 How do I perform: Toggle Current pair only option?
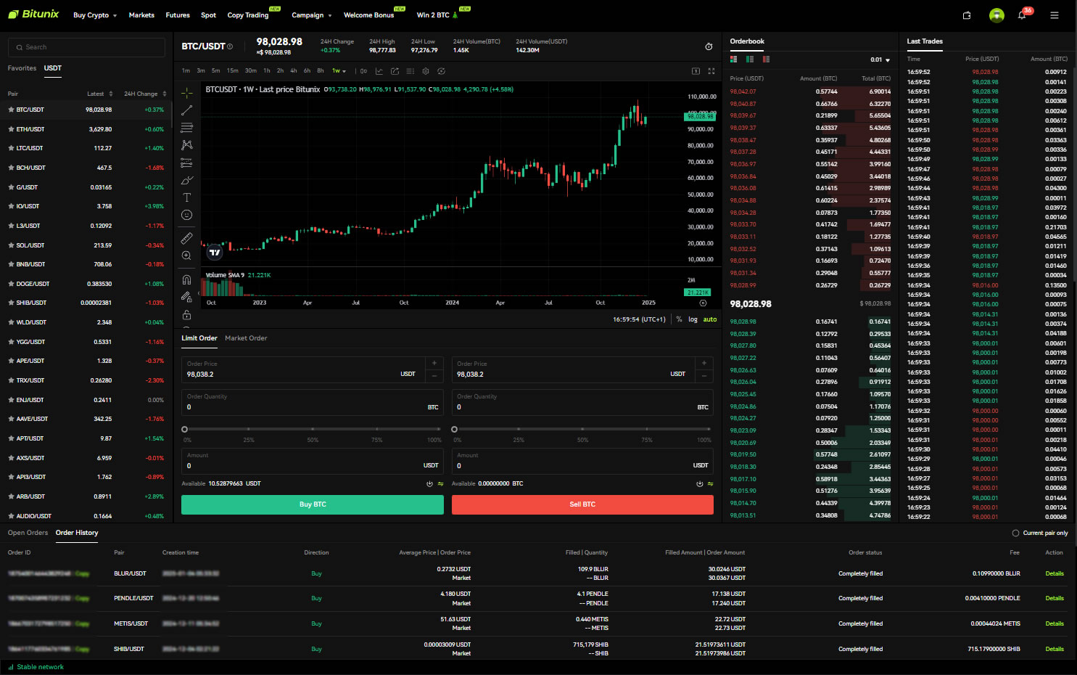1040,533
